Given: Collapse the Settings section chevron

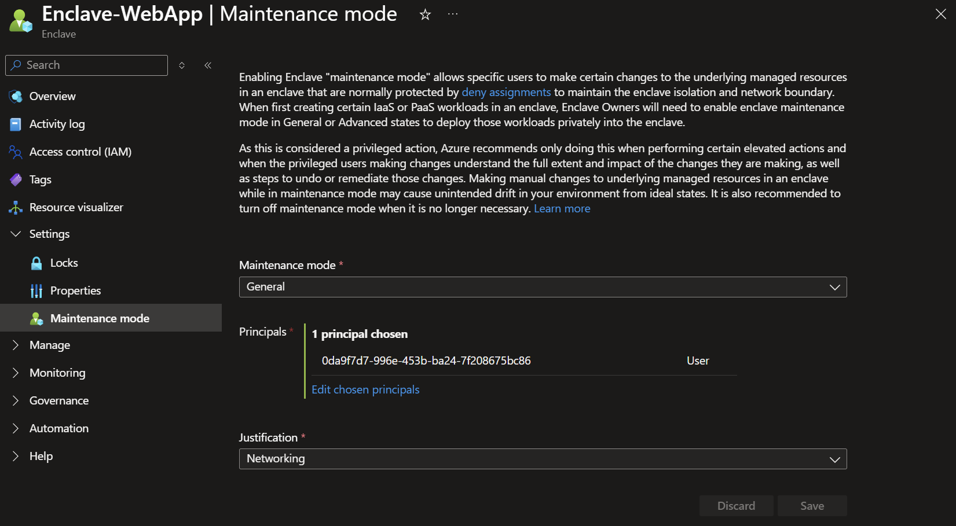Looking at the screenshot, I should pos(16,234).
